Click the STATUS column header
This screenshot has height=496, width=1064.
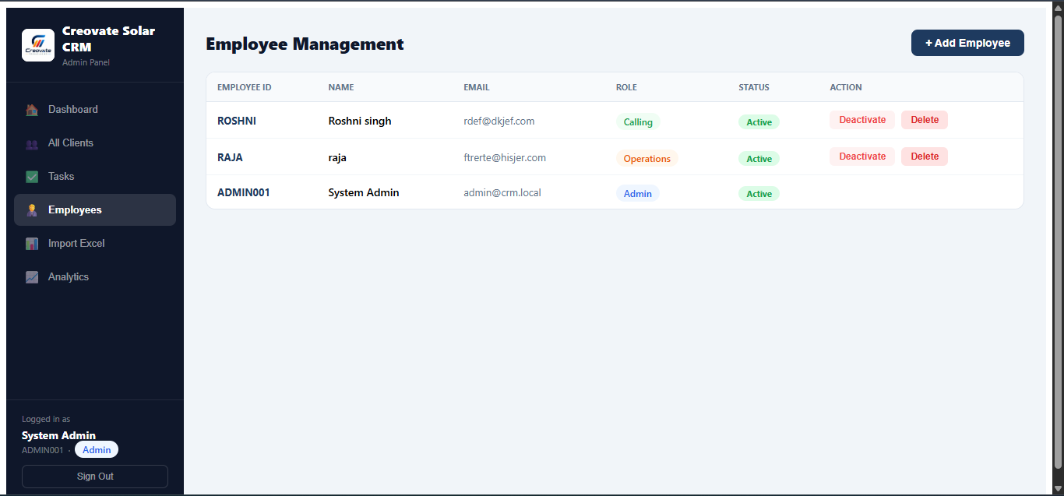click(x=754, y=87)
